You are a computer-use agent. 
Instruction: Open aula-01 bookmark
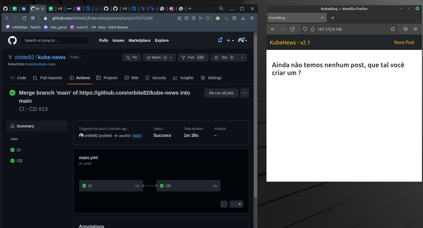tap(79, 27)
